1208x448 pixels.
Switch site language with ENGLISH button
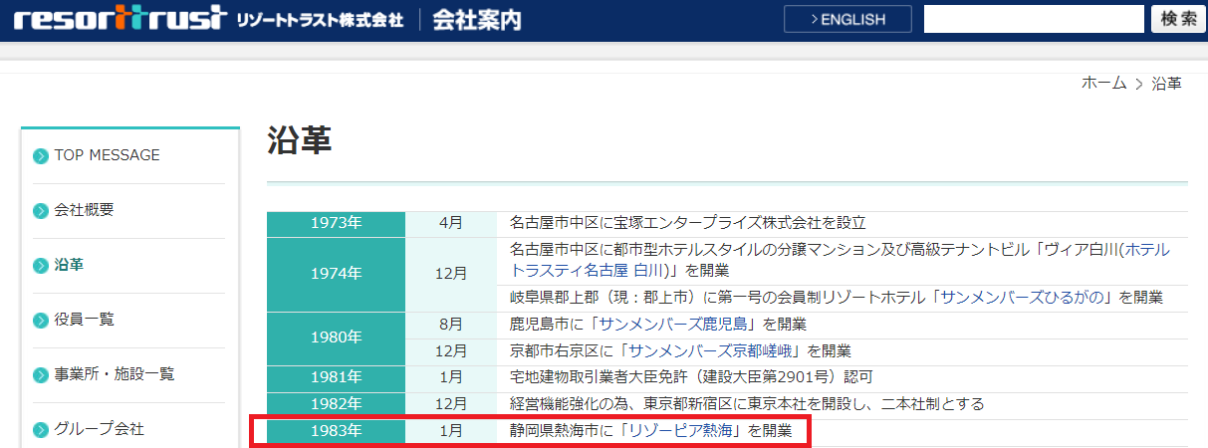pos(847,19)
